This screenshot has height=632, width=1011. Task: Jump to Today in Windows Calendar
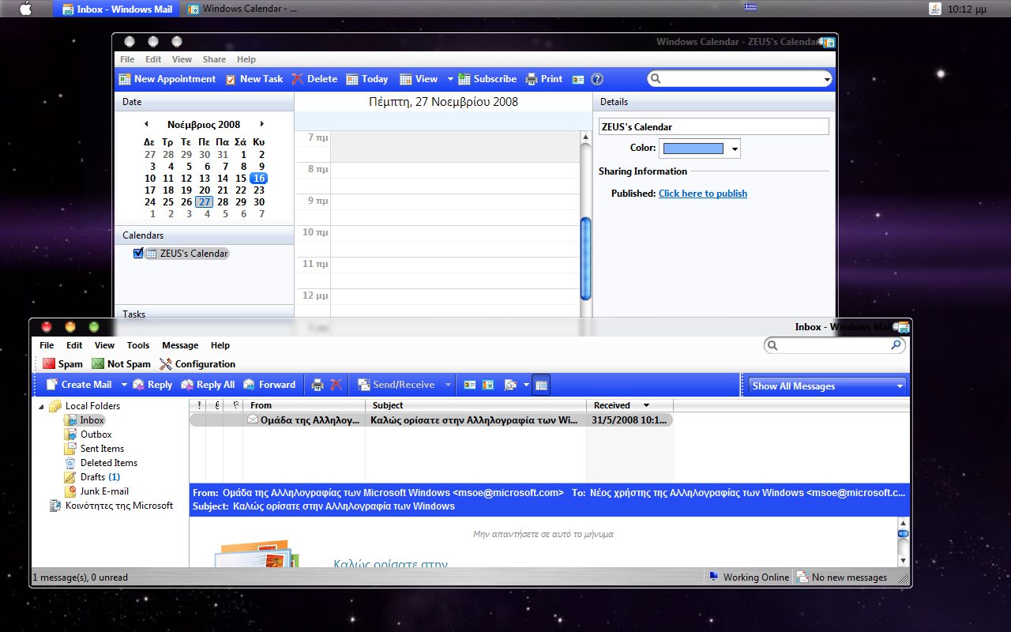point(367,79)
